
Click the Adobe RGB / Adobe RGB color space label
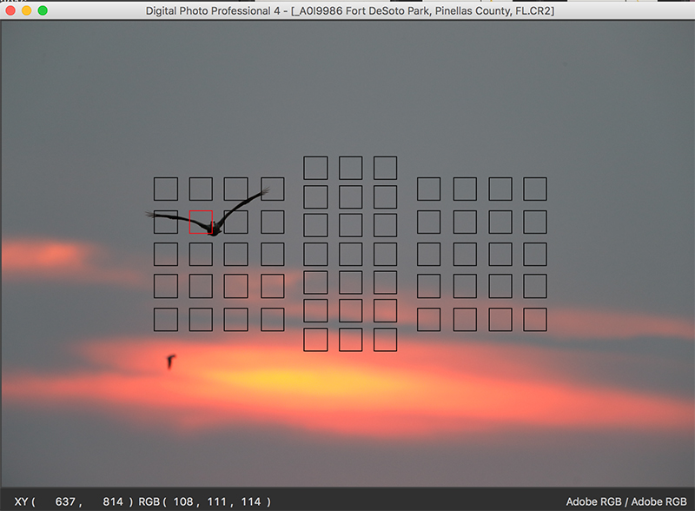625,501
